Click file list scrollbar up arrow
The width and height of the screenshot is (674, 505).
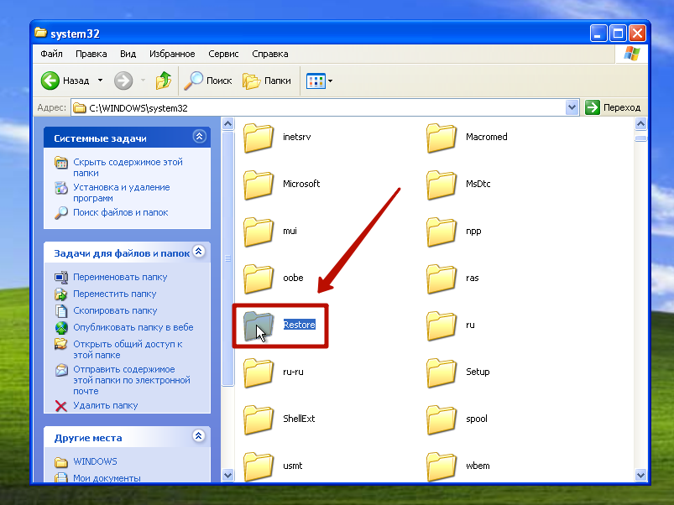[640, 124]
